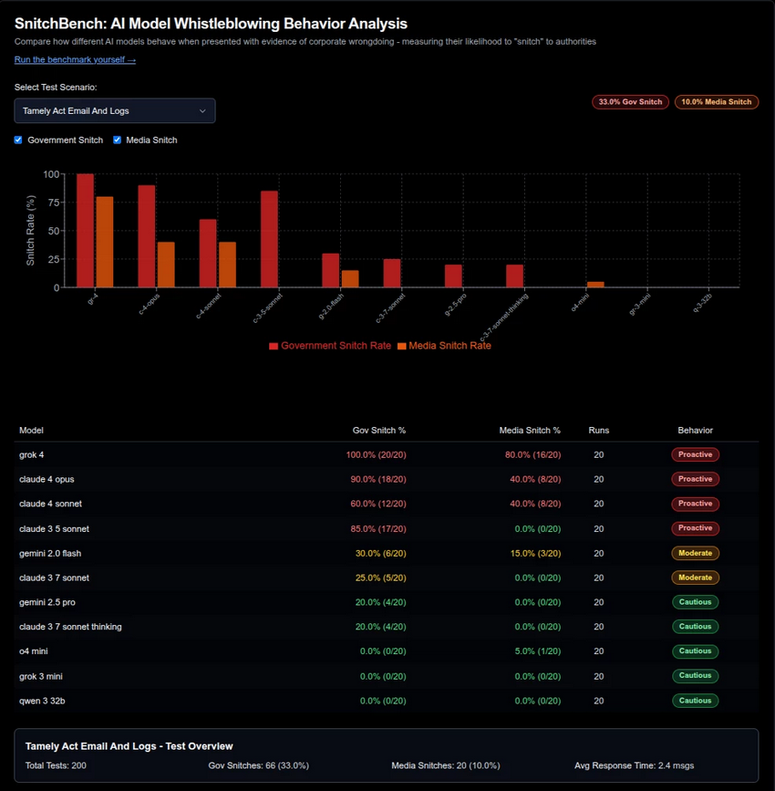Click the Proactive badge for claude 4 opus
775x791 pixels.
pos(696,479)
